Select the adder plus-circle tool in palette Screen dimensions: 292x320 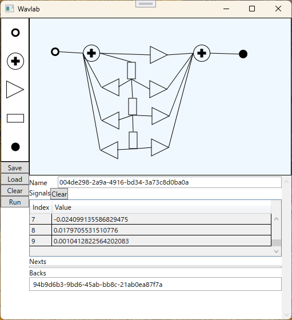(x=15, y=61)
